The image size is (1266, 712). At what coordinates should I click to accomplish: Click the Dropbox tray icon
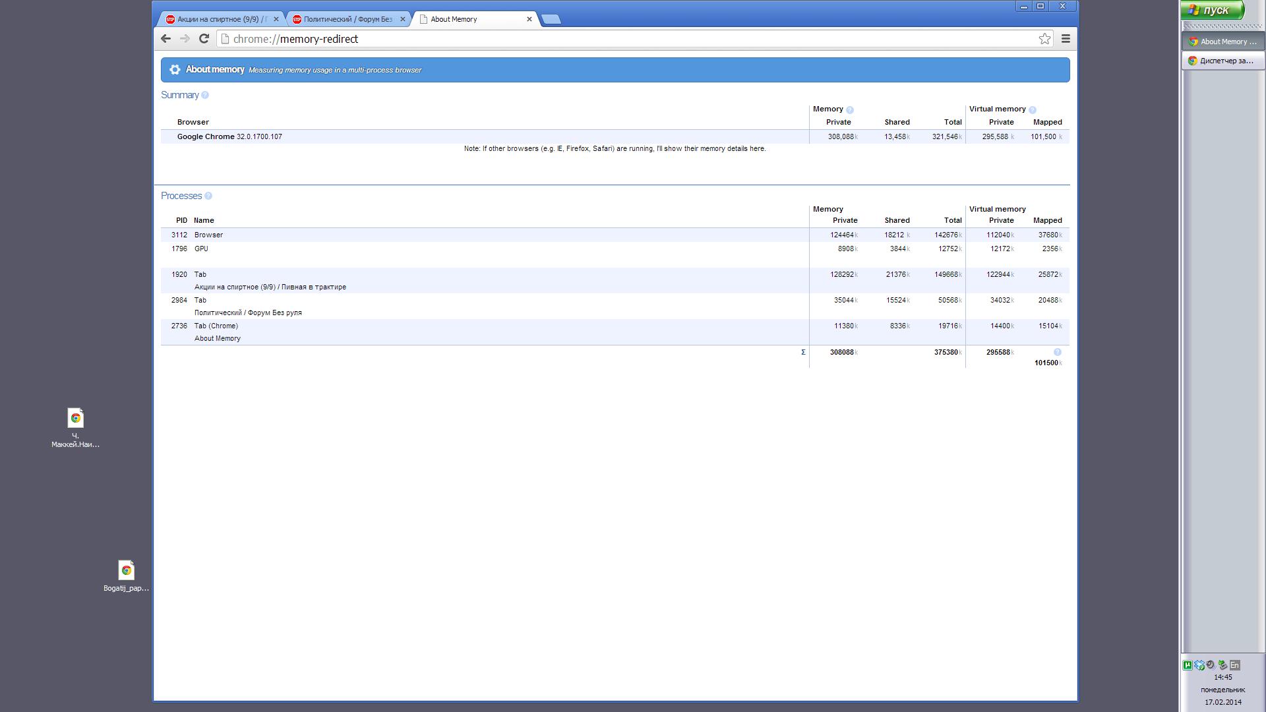1199,665
